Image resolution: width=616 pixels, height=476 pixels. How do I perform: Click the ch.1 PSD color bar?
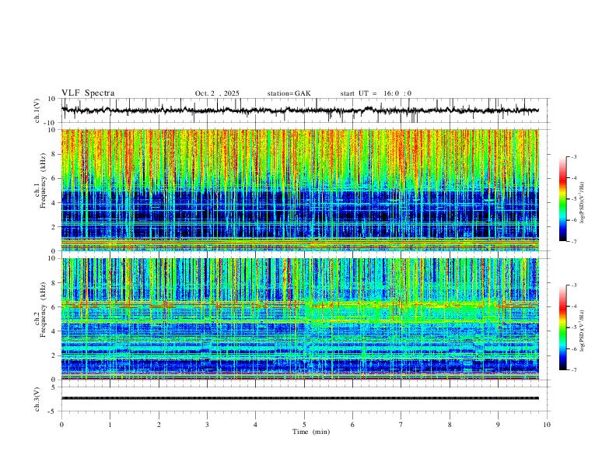562,199
